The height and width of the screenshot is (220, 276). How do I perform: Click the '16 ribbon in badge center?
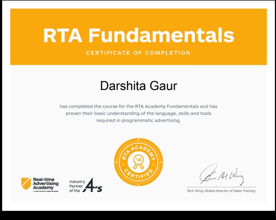point(138,162)
